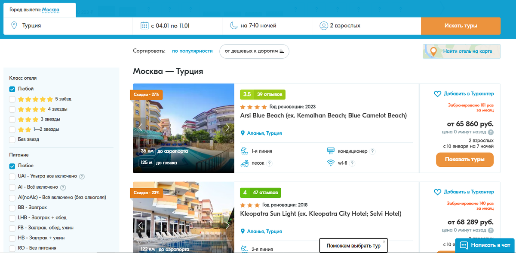
Task: Click the help icon next to wi-fi
Action: click(x=352, y=163)
